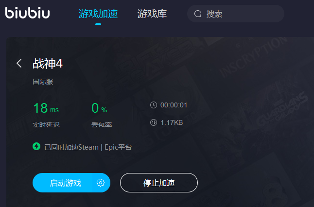Focus the 搜索 input field
This screenshot has height=207, width=314.
click(x=236, y=14)
